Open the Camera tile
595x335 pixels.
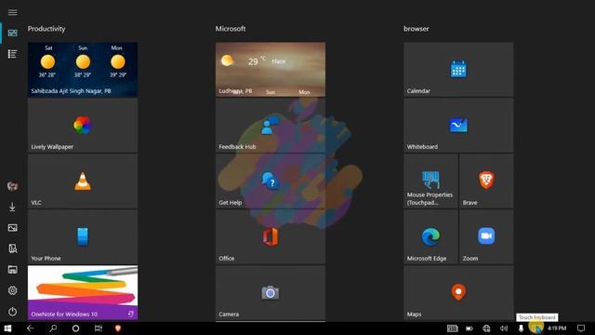[271, 292]
